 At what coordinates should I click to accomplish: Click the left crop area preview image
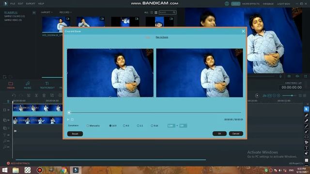tap(110, 73)
